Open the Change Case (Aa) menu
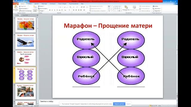Screen dimensions: 191x107 coord(65,10)
